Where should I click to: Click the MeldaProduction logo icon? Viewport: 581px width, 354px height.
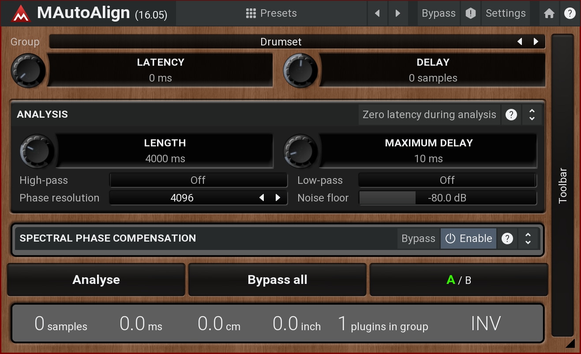21,13
